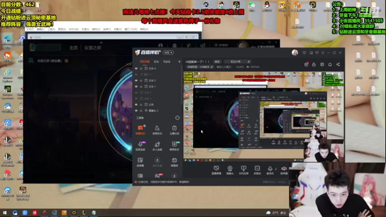Open the 视频连麦 microphone tool
This screenshot has height=217, width=386.
tap(140, 146)
